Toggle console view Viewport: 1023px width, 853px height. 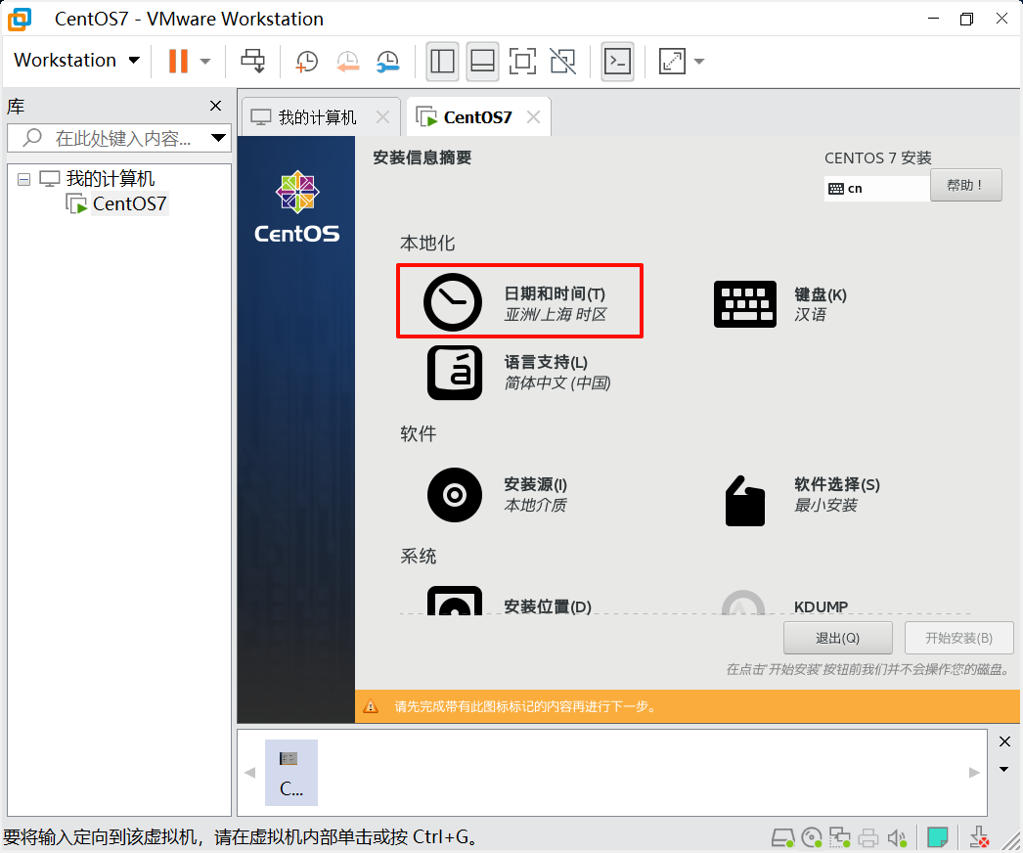(x=617, y=62)
